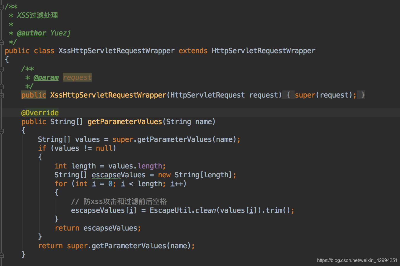Image resolution: width=400 pixels, height=266 pixels.
Task: Click getParameterValues in the method declaration
Action: pyautogui.click(x=125, y=122)
